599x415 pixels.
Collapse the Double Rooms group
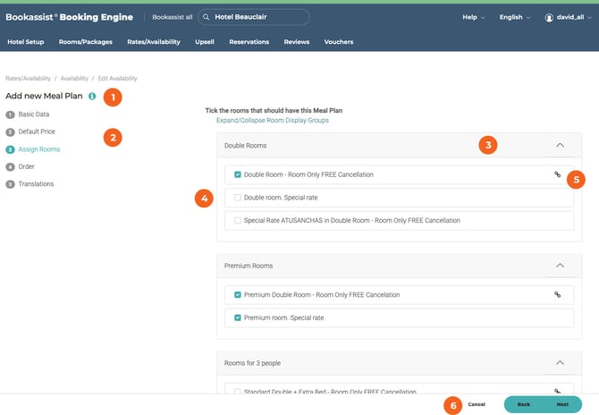560,145
